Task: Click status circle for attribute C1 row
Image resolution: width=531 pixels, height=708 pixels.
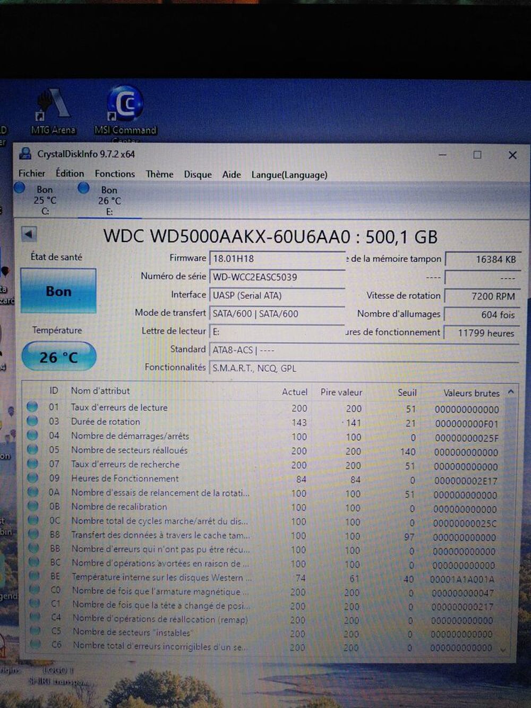Action: click(35, 603)
